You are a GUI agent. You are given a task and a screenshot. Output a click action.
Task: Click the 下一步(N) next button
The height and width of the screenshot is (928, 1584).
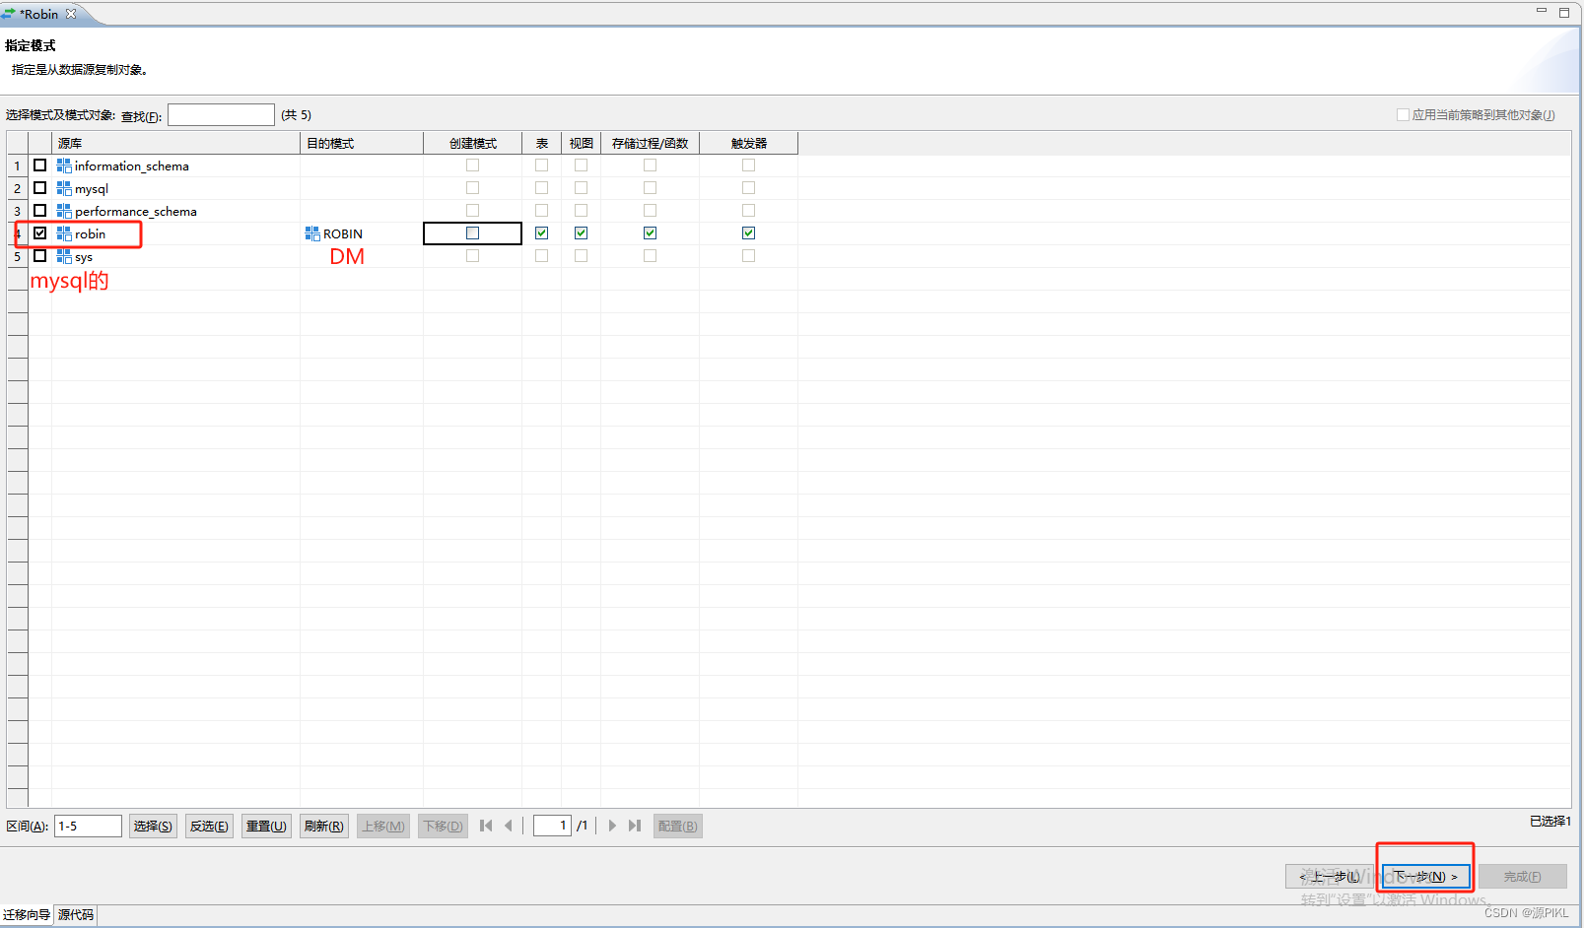click(1426, 877)
